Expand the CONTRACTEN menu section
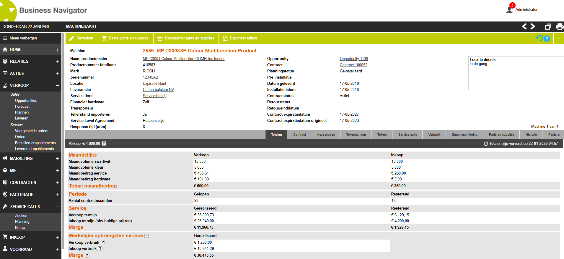 pyautogui.click(x=58, y=182)
